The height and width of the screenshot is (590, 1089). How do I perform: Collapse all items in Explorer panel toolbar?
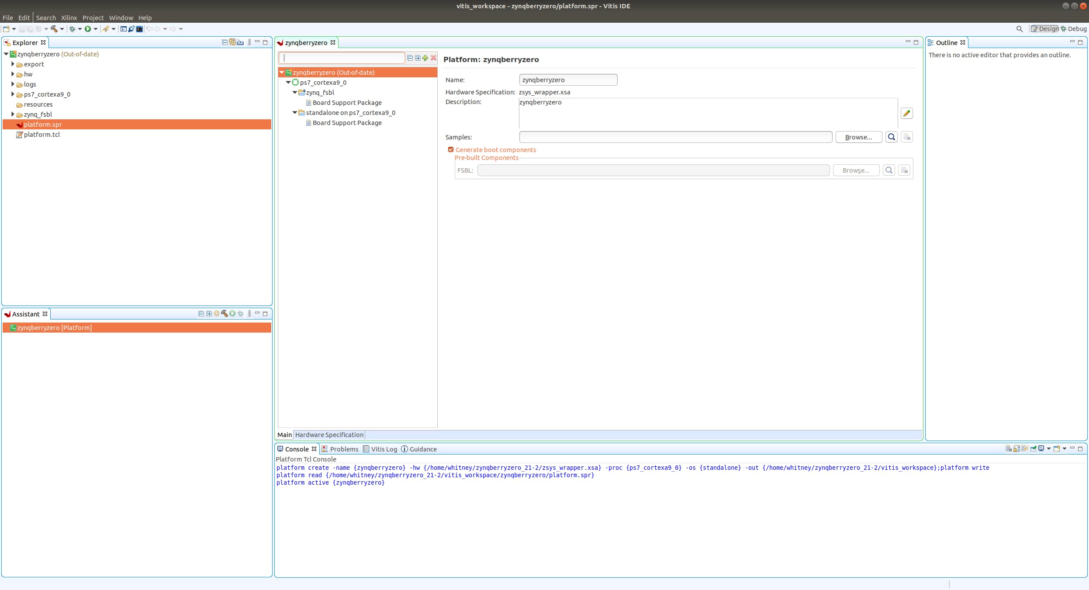pos(225,42)
